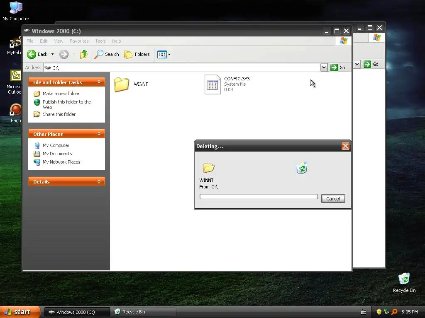425x318 pixels.
Task: Click the greyed Forward arrow button
Action: [x=64, y=54]
